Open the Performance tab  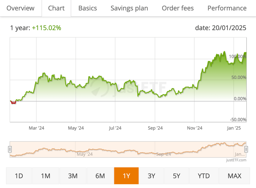pos(227,8)
